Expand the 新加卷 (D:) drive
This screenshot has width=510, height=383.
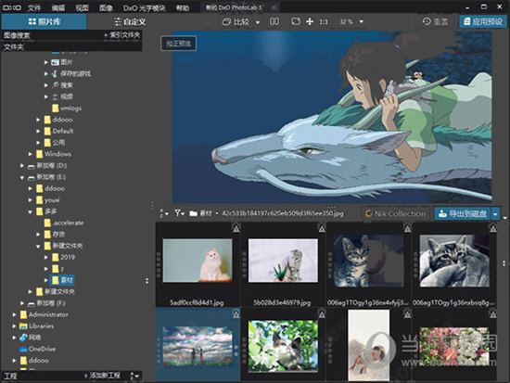[x=22, y=165]
